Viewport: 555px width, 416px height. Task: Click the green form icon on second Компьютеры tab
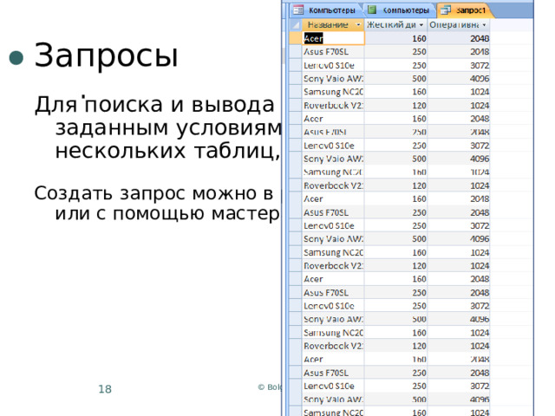pos(372,10)
